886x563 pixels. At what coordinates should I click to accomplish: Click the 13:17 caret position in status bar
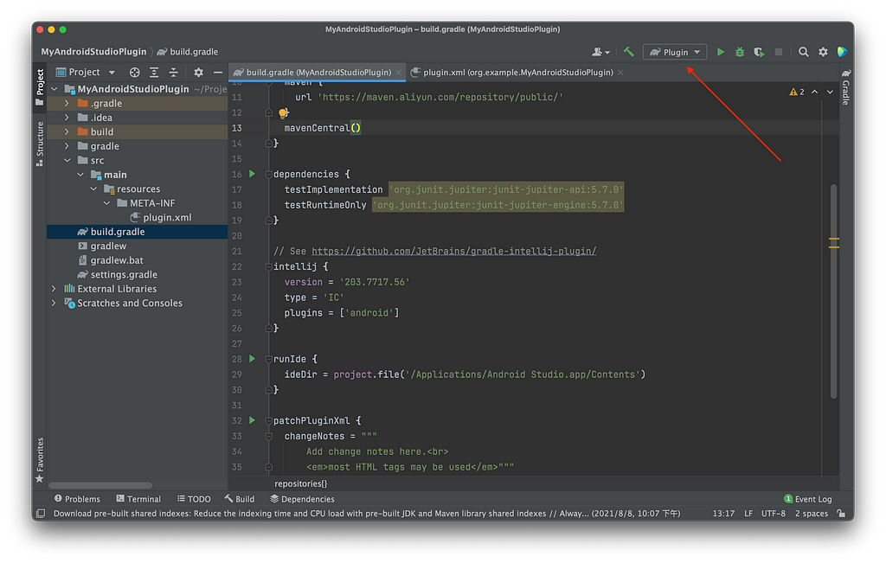[x=723, y=514]
